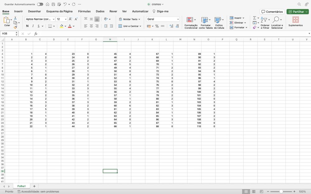The height and width of the screenshot is (194, 311).
Task: Click the Partilhar button
Action: pos(298,12)
